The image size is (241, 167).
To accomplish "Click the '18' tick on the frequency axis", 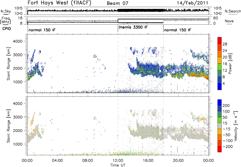I will point(20,18).
